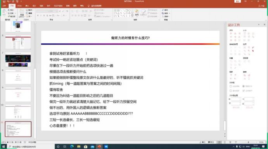This screenshot has height=149, width=268.
Task: Select the radio button in the right column of 设计工具
Action: pos(244,86)
